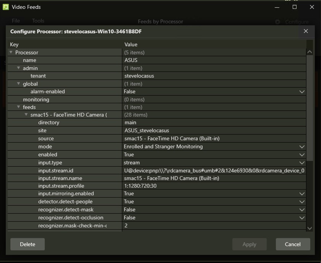This screenshot has width=321, height=263.
Task: Collapse the feeds tree node
Action: (x=19, y=107)
